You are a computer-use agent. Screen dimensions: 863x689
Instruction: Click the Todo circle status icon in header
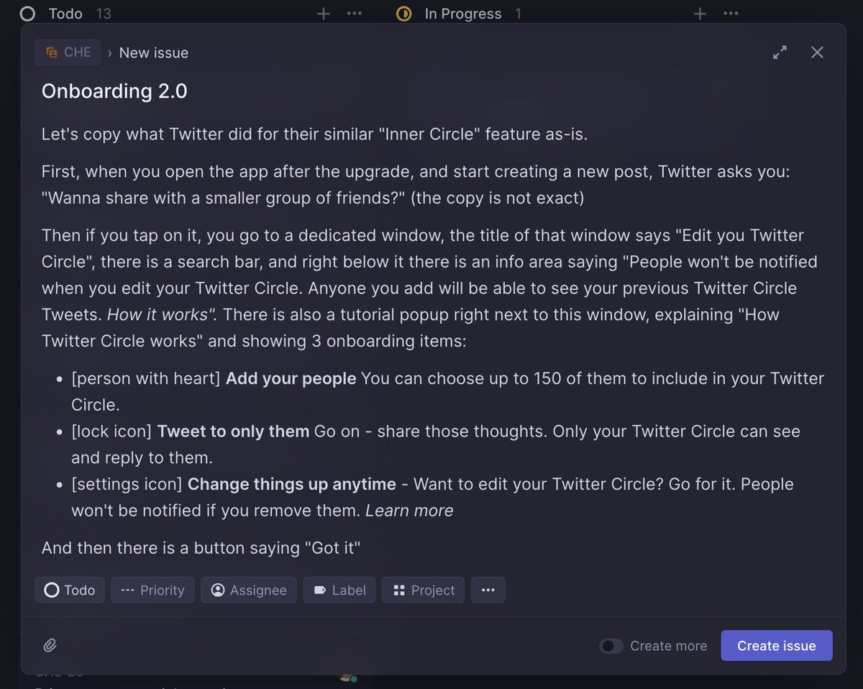[27, 14]
